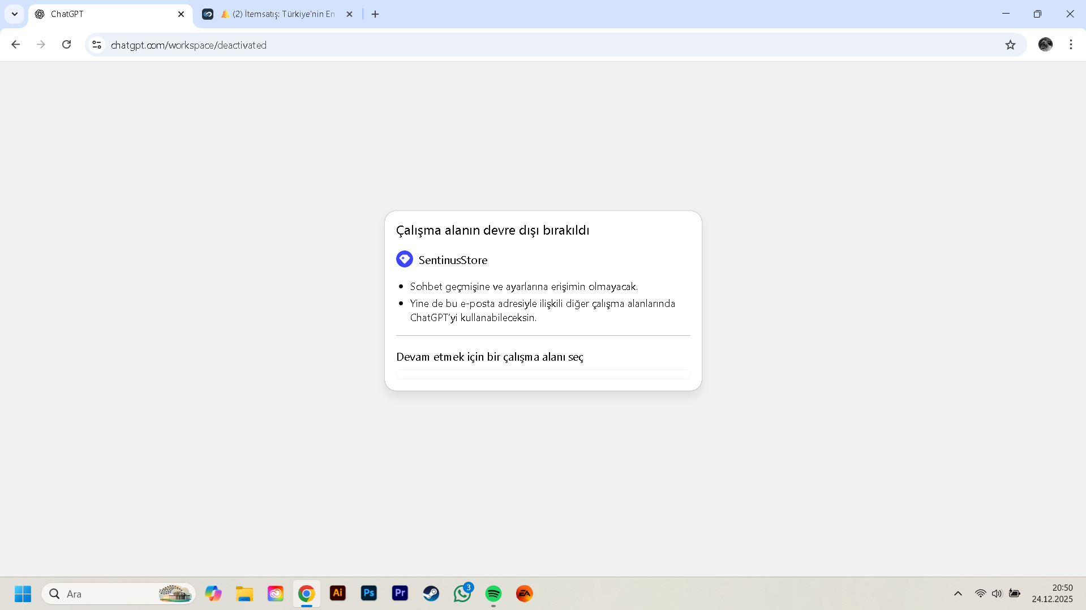Click the empty workspace selection list

point(543,374)
